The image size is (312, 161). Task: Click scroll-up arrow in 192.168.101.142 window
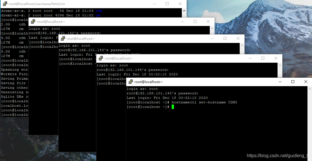point(212,29)
